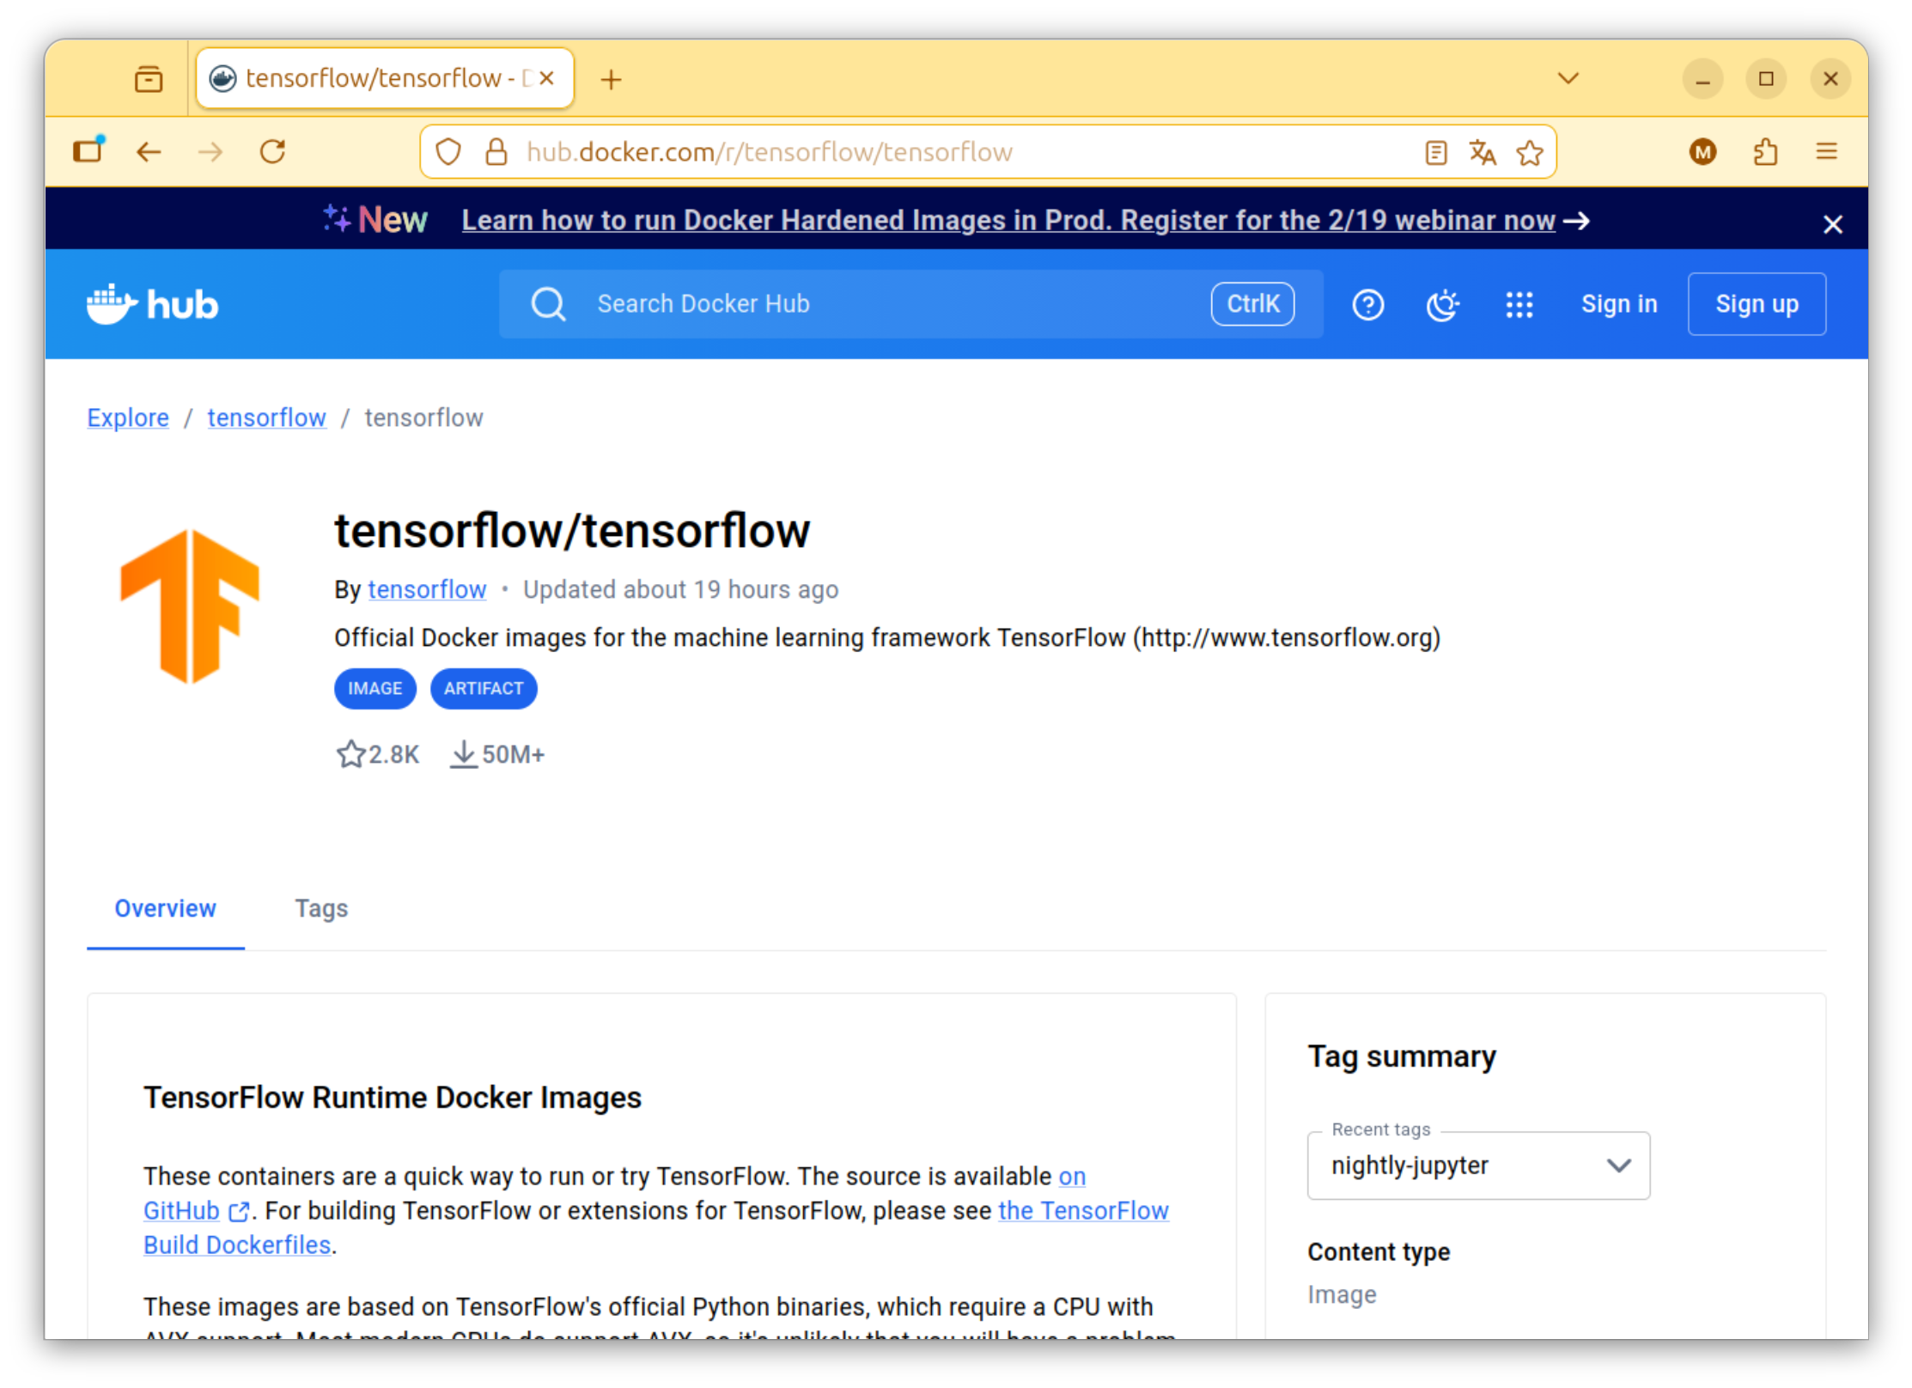Click the tracking protection shield icon
This screenshot has height=1388, width=1912.
(x=448, y=151)
